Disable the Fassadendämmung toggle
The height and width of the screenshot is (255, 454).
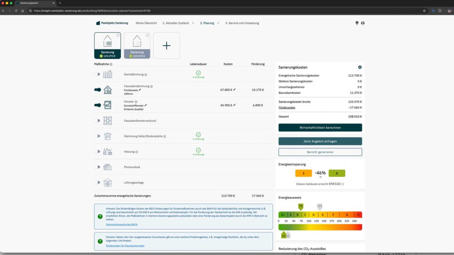coord(97,89)
